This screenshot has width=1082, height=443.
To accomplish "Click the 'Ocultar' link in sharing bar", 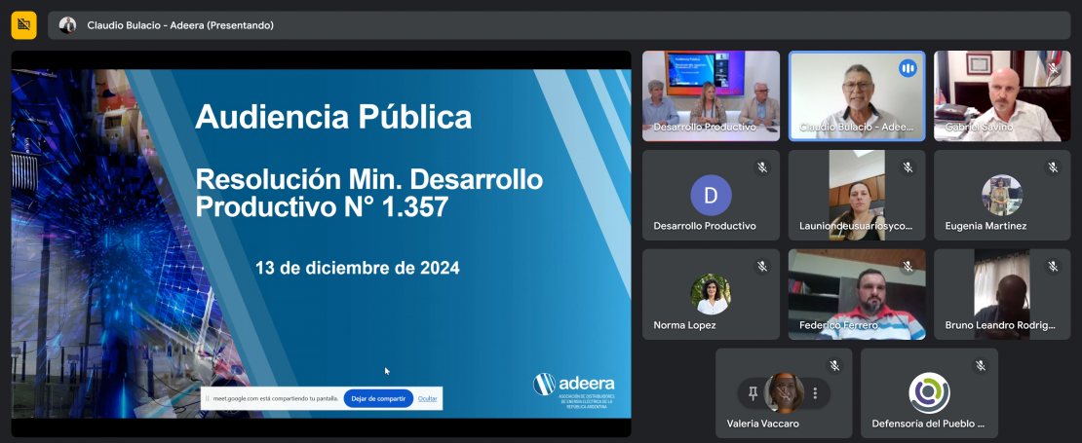I will point(428,398).
